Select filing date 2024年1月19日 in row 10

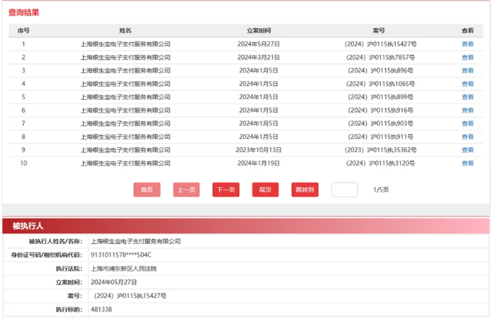[x=258, y=163]
